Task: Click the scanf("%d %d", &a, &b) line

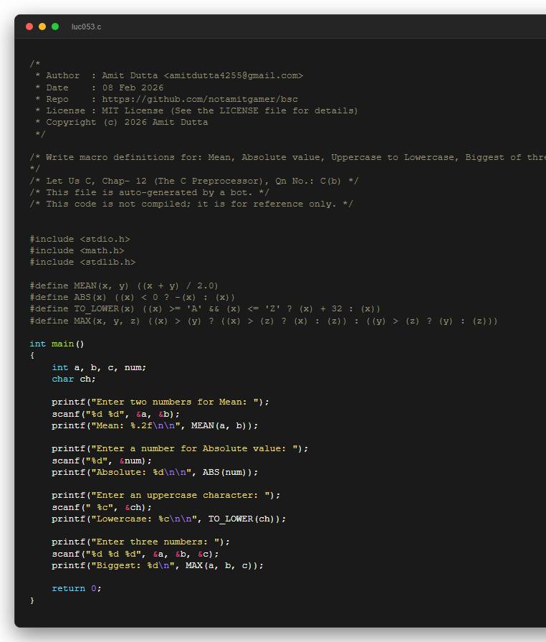Action: (x=116, y=415)
